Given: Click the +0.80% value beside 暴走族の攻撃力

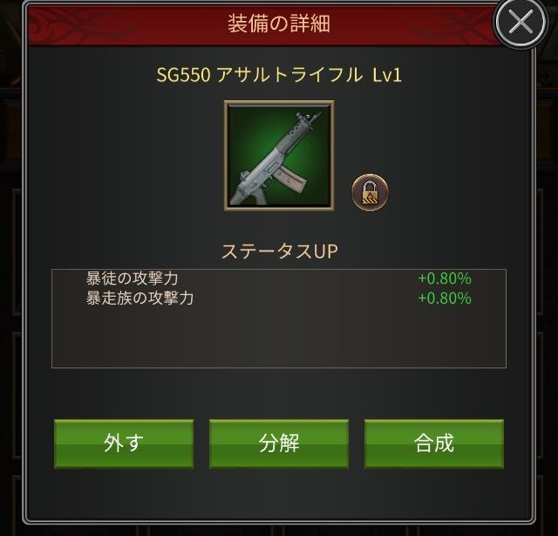Looking at the screenshot, I should tap(445, 298).
